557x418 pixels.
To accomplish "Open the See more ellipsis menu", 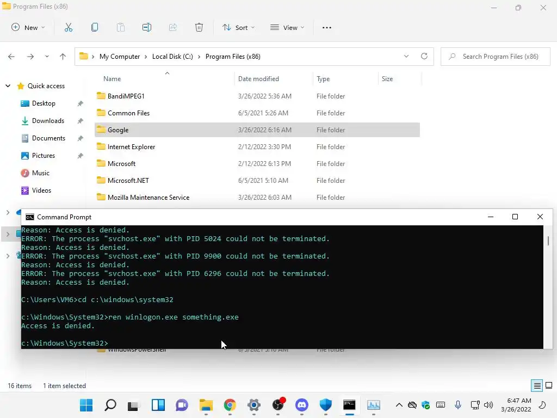I will coord(327,27).
